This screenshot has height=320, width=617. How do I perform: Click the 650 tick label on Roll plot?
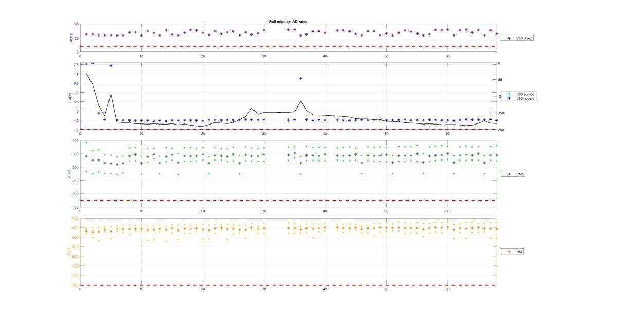click(x=76, y=228)
